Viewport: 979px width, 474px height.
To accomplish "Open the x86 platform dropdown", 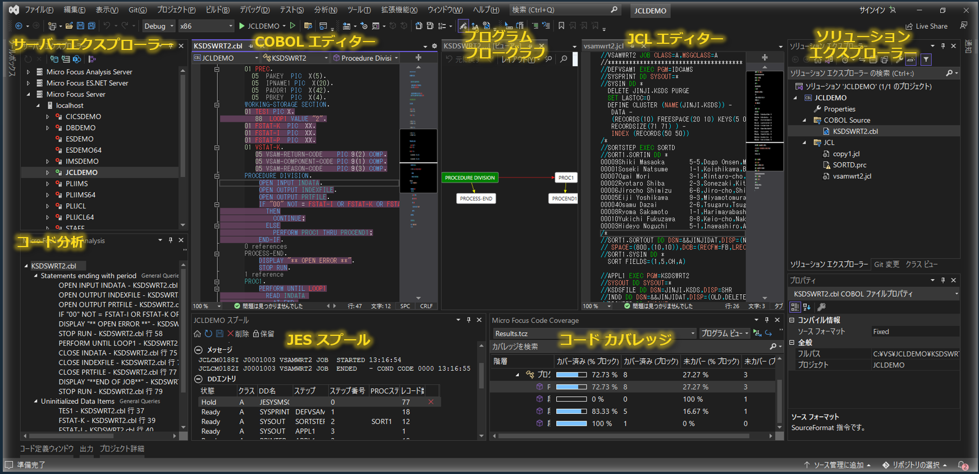I will [x=205, y=26].
